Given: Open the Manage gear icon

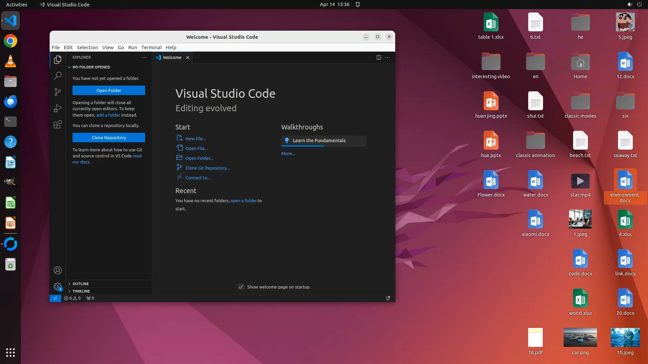Looking at the screenshot, I should point(58,286).
